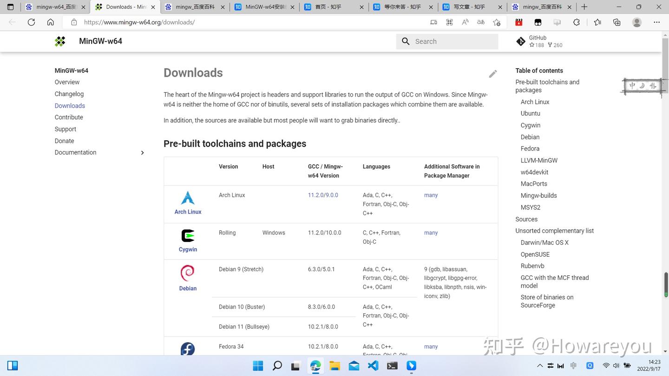669x376 pixels.
Task: Click the read aloud A icon
Action: click(x=465, y=22)
